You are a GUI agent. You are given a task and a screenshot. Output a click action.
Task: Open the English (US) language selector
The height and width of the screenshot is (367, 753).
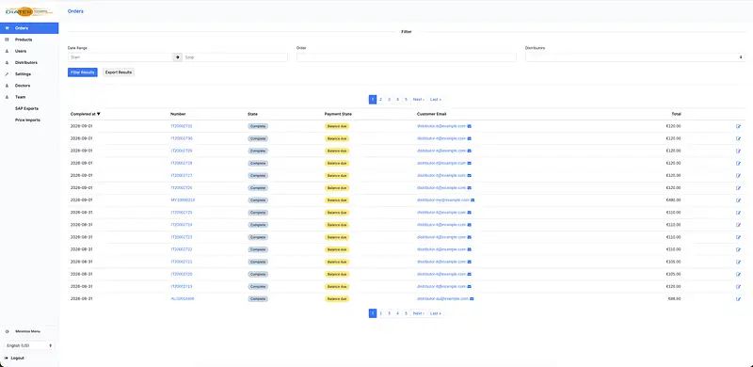tap(29, 345)
